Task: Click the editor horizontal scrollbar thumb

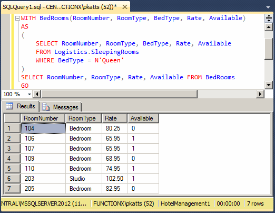Action: [119, 94]
